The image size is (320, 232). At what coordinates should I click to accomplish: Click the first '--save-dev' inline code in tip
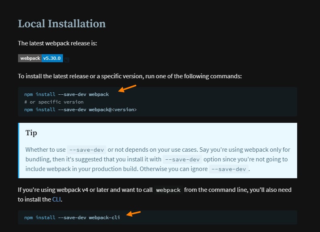click(87, 150)
